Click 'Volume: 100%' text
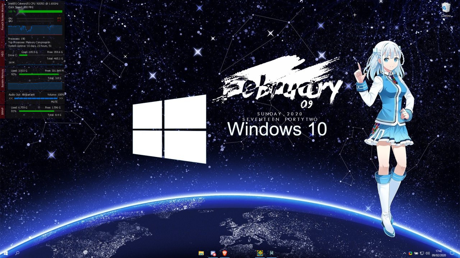This screenshot has height=258, width=460. pyautogui.click(x=55, y=95)
